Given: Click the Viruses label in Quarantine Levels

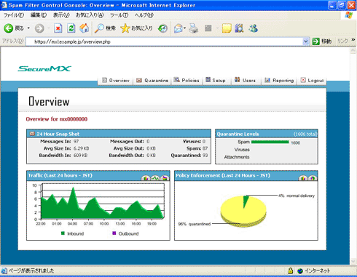Looking at the screenshot, I should pyautogui.click(x=242, y=150).
